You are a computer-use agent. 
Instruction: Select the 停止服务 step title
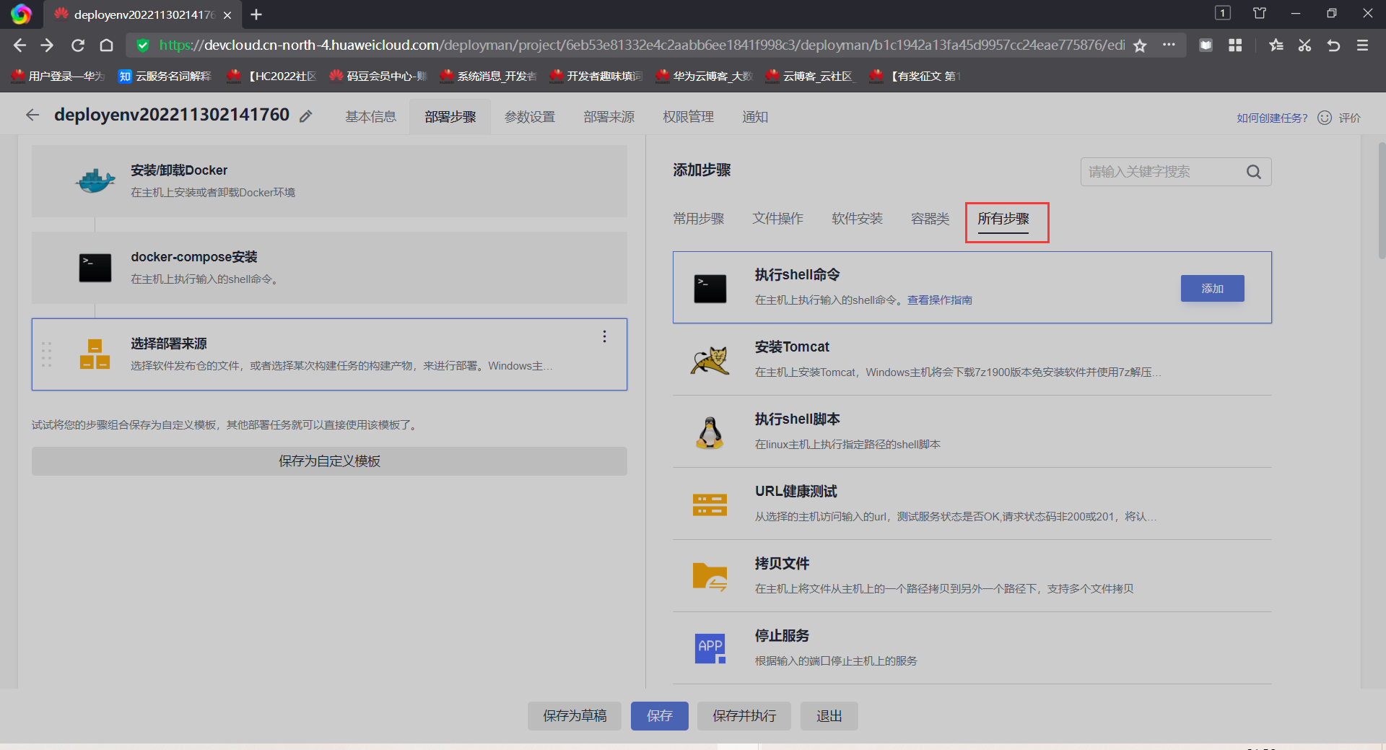pyautogui.click(x=782, y=636)
